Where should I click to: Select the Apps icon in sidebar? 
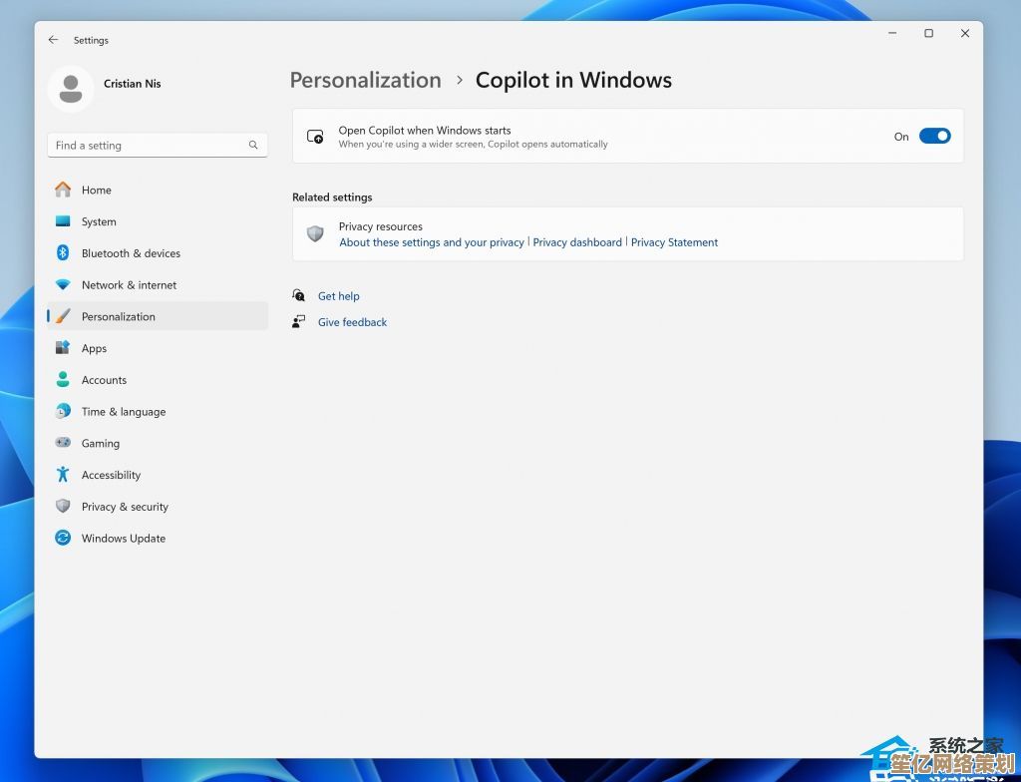click(63, 348)
